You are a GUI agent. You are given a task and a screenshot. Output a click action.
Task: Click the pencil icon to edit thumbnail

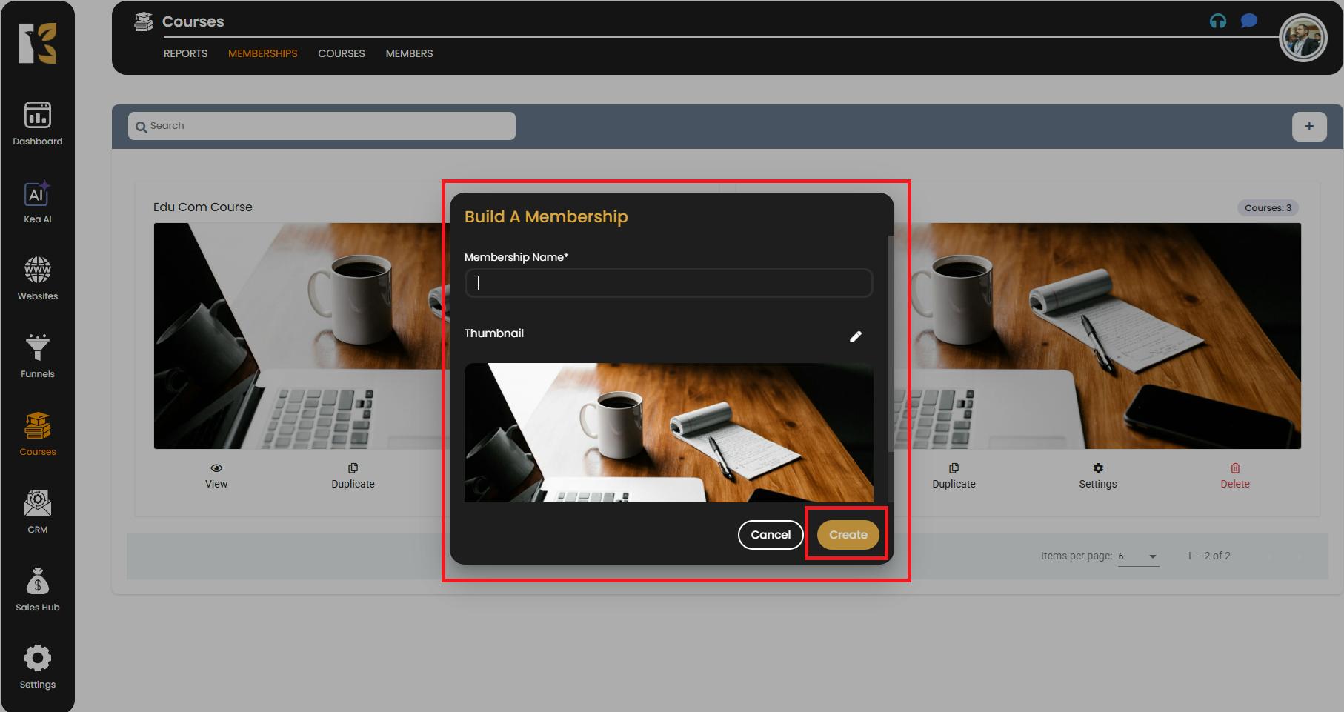tap(855, 337)
